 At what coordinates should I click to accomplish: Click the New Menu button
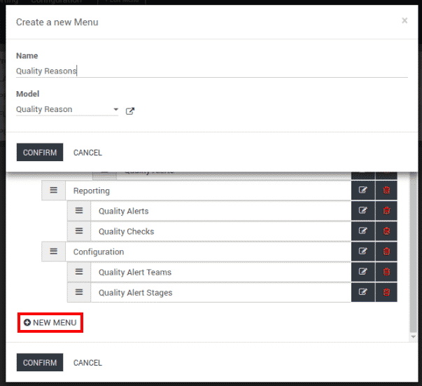pyautogui.click(x=50, y=323)
